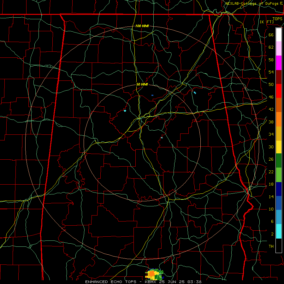Pick the amber-gold legend swatch
Viewport: 284px width, 284px height.
pos(279,133)
